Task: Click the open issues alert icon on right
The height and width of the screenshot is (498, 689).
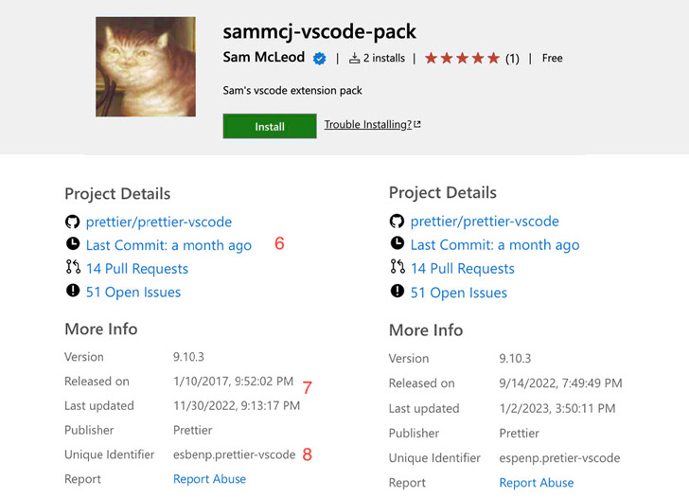Action: [x=397, y=293]
